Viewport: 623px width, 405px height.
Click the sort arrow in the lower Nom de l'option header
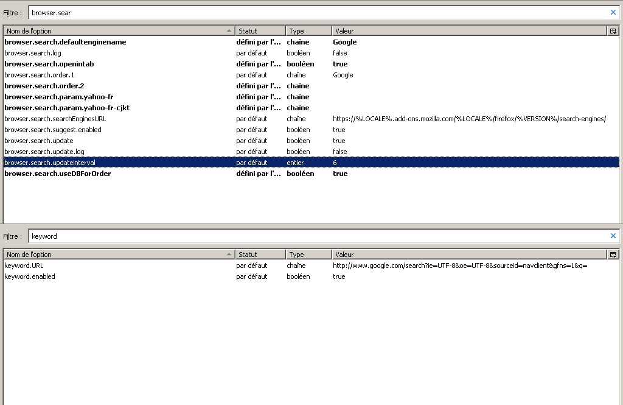[x=229, y=254]
